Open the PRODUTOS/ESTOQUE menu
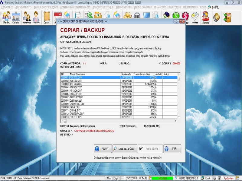The image size is (242, 181). 103,7
